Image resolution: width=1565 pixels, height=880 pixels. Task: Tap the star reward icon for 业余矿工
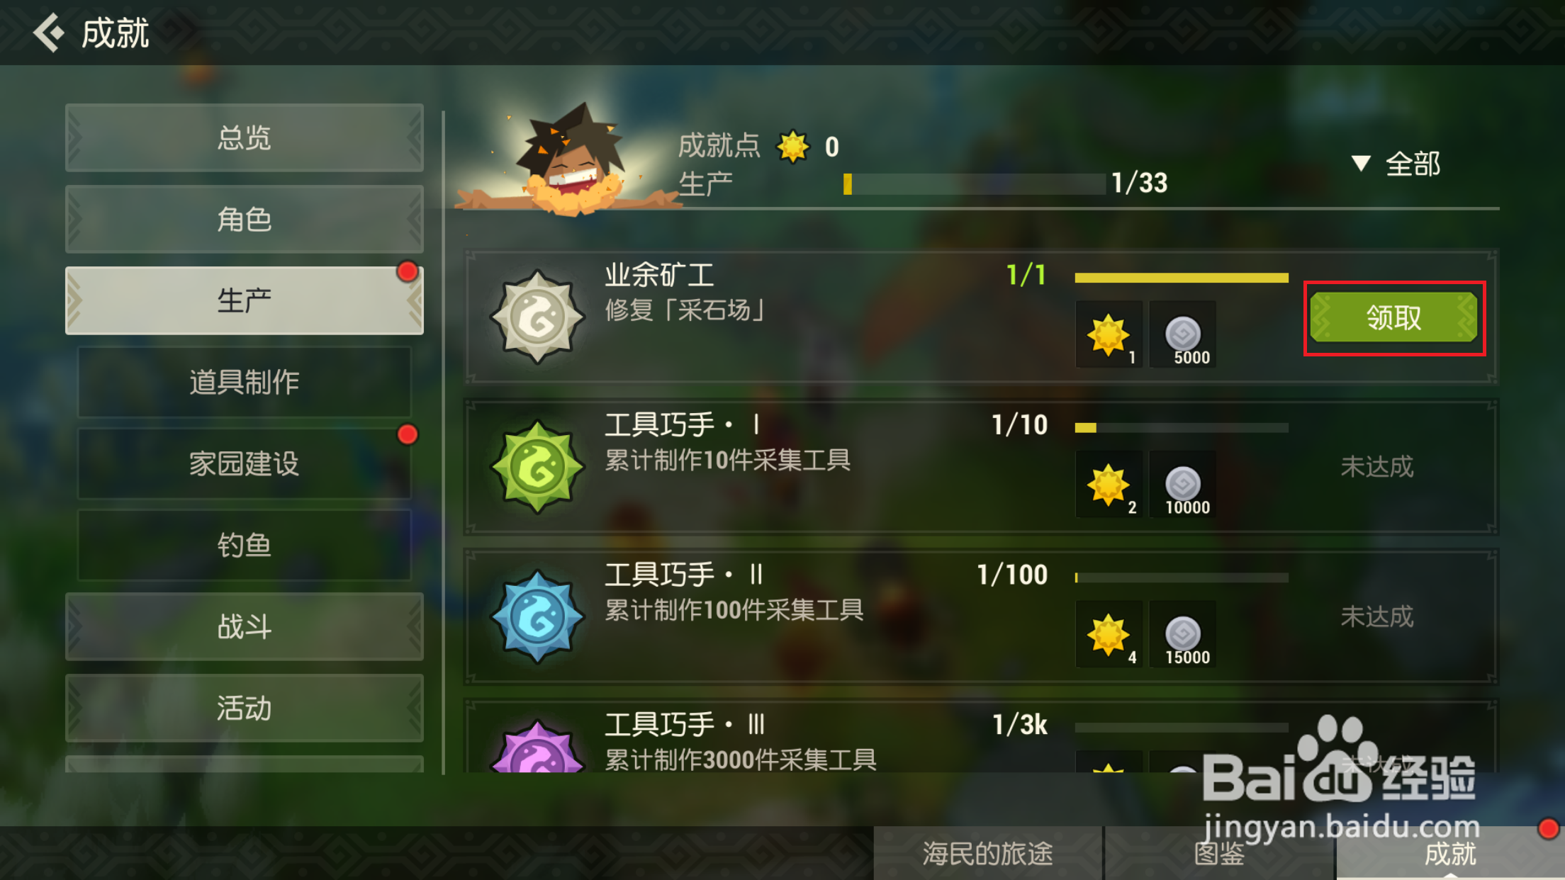point(1109,334)
